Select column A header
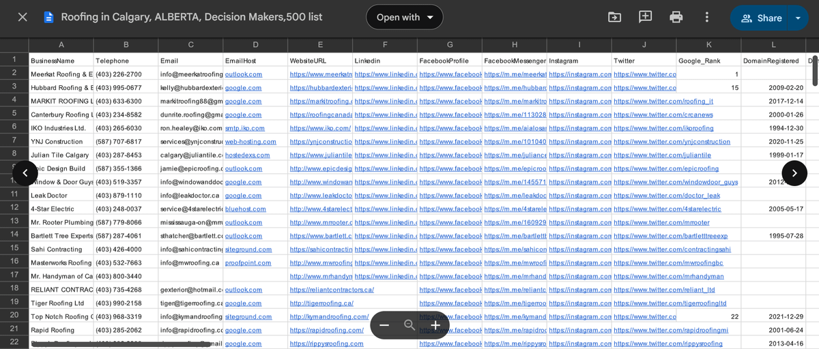 61,45
